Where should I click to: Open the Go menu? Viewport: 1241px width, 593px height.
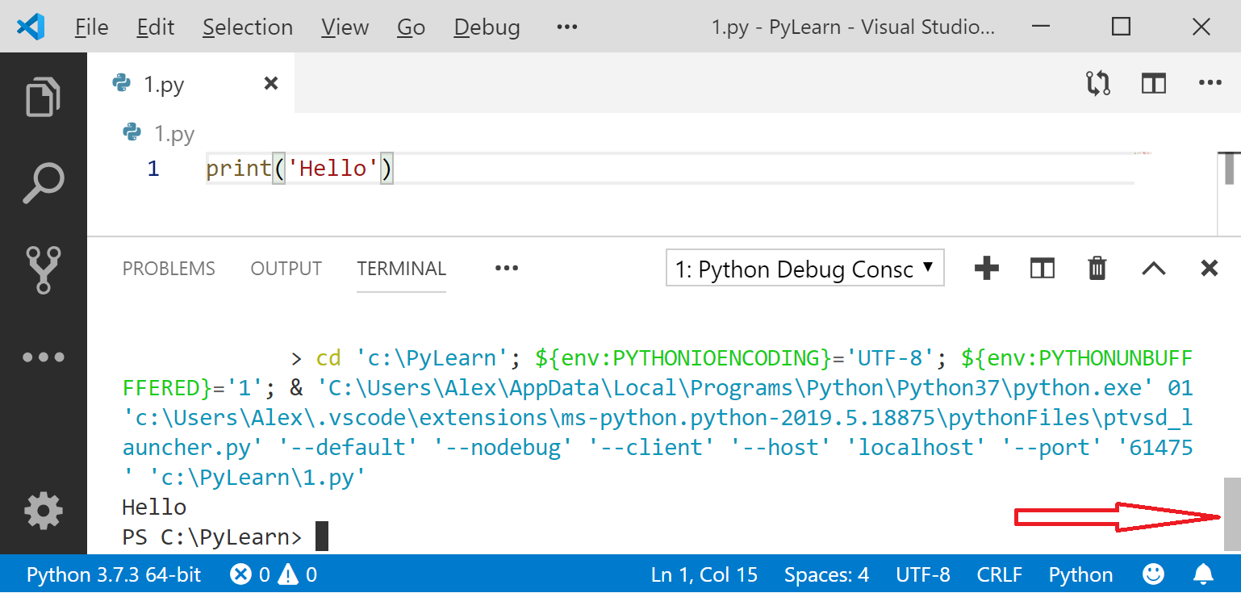pos(411,27)
